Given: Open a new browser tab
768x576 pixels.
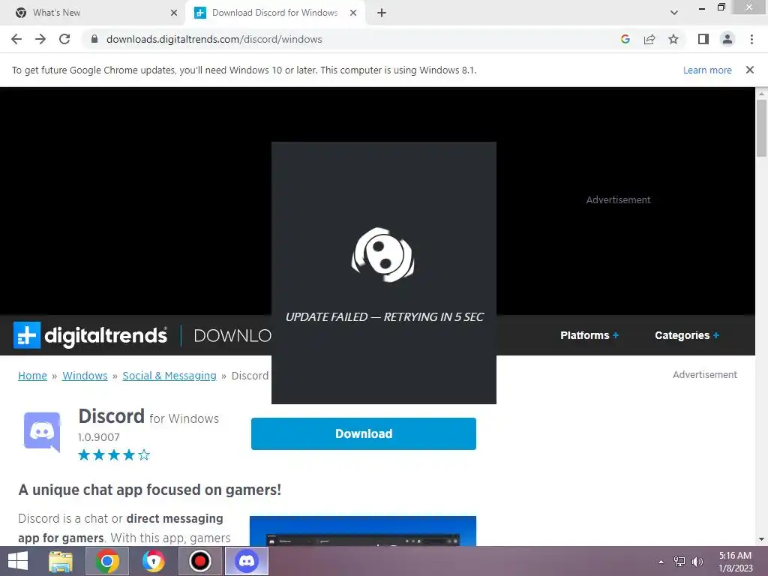Looking at the screenshot, I should (x=382, y=13).
